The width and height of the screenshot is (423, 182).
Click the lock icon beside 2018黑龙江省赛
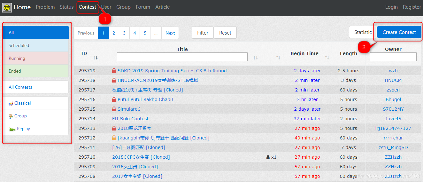(114, 128)
